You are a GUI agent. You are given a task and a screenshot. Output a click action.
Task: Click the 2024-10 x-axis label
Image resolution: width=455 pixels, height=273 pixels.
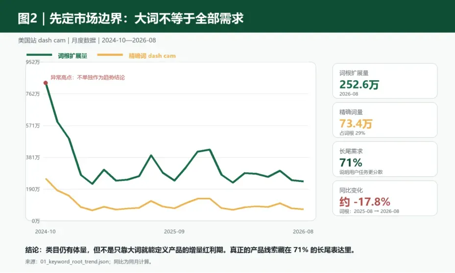tap(45, 231)
